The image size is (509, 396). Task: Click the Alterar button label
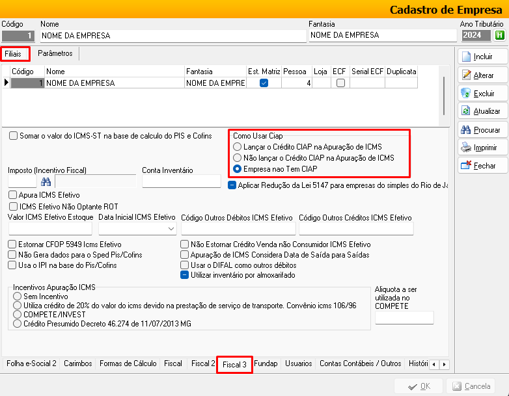click(x=484, y=75)
